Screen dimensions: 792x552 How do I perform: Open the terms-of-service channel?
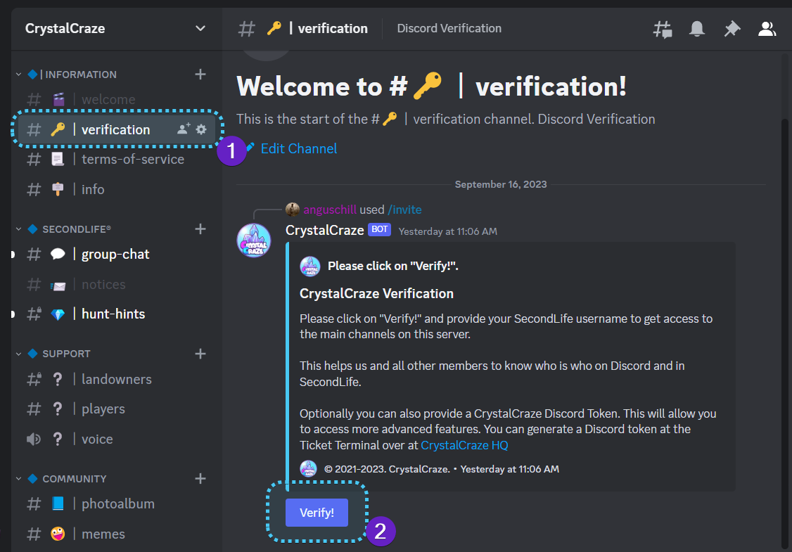(116, 159)
